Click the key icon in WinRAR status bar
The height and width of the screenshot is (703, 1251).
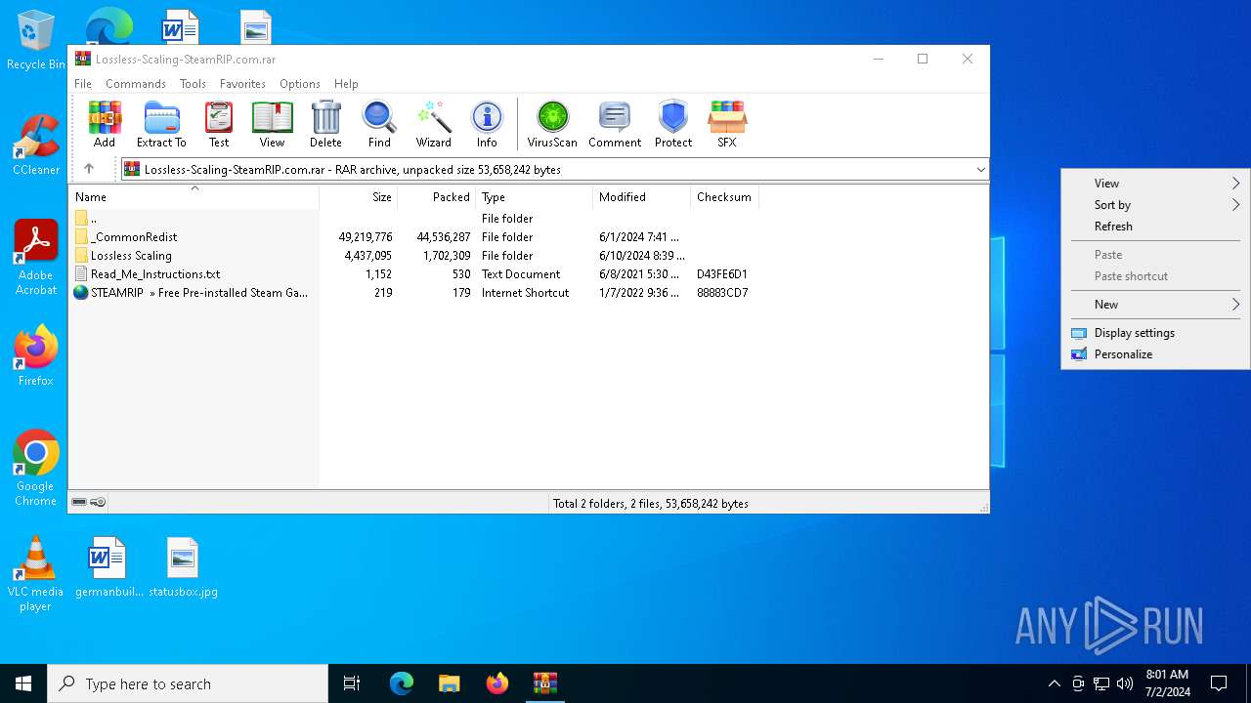[x=98, y=502]
